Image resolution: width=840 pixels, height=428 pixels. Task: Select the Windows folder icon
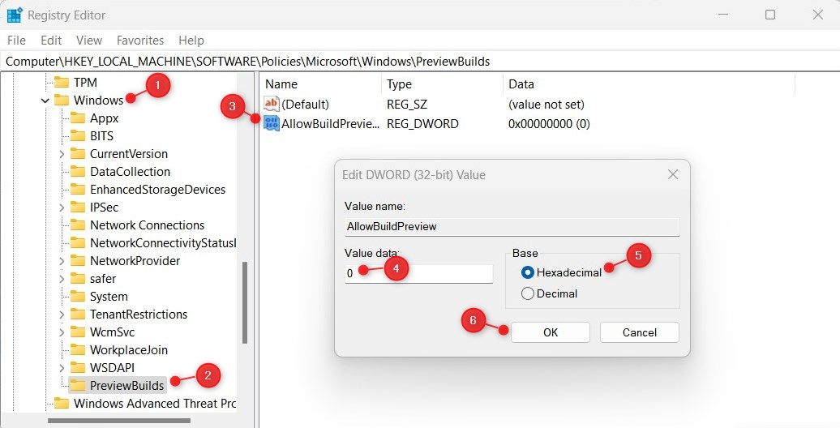[x=62, y=101]
